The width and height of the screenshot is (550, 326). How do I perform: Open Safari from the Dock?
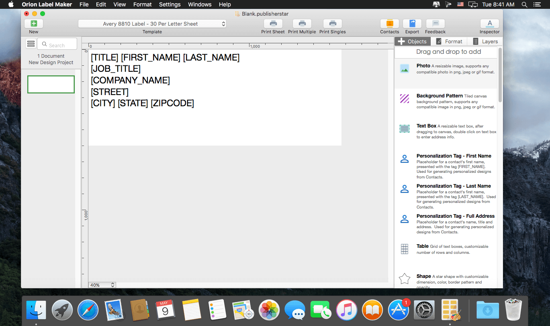[x=88, y=310]
